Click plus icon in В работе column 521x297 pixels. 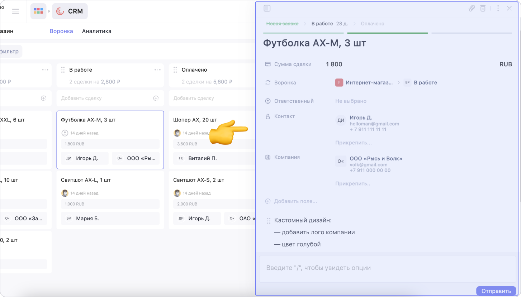point(156,98)
